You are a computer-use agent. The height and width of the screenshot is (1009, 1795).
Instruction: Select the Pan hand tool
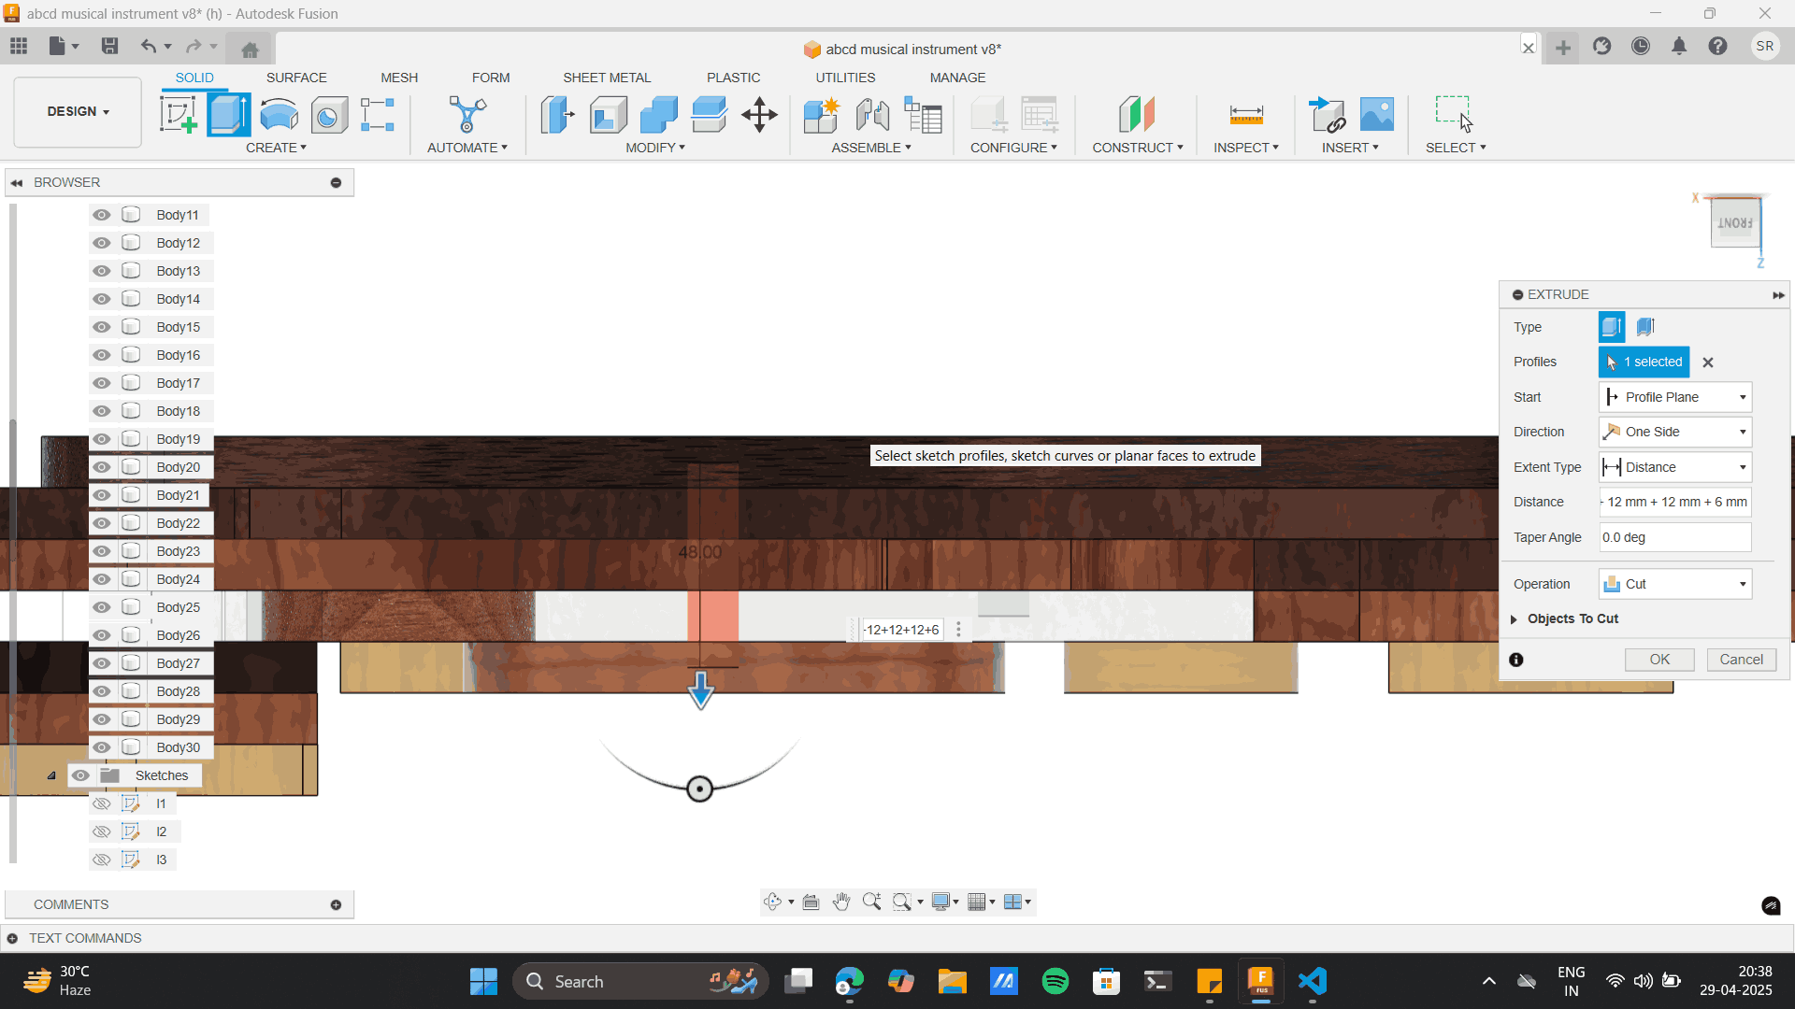[841, 902]
